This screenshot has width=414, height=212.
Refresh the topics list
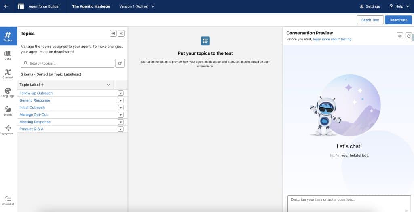click(120, 63)
